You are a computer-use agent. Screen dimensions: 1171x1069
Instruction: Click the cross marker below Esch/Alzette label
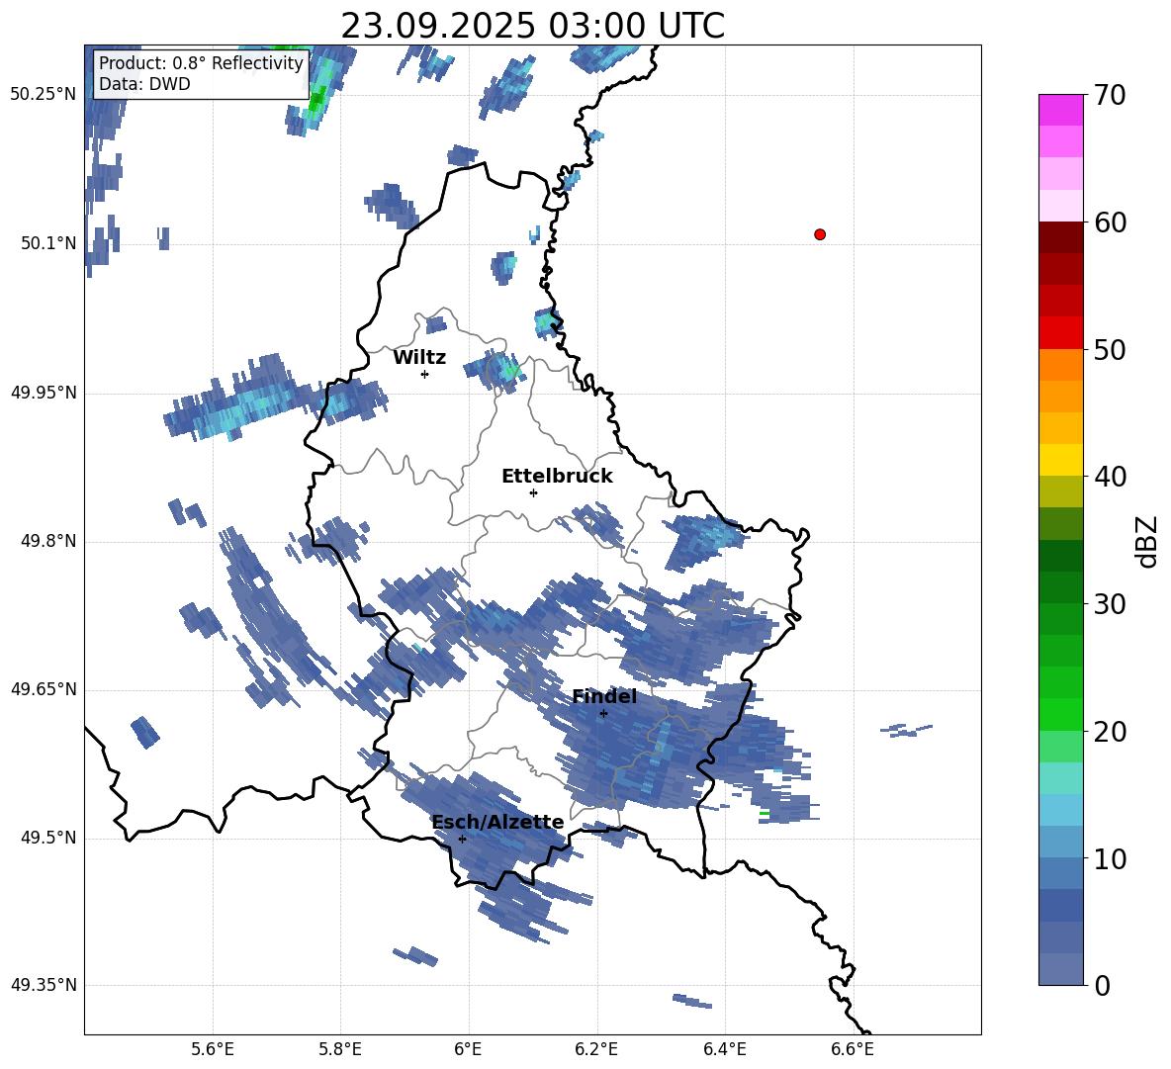[462, 839]
